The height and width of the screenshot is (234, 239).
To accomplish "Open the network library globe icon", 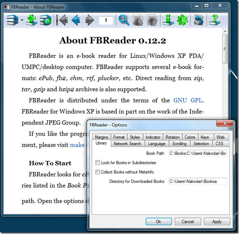I will coord(46,20).
